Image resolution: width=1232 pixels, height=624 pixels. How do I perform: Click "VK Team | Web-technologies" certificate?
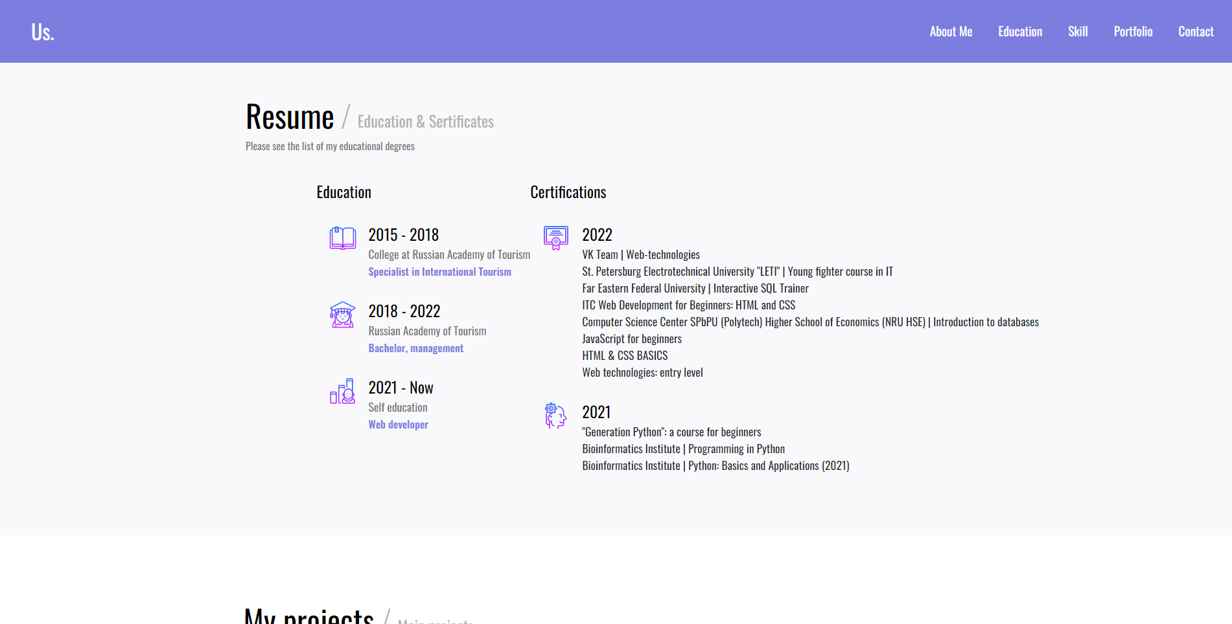(641, 255)
